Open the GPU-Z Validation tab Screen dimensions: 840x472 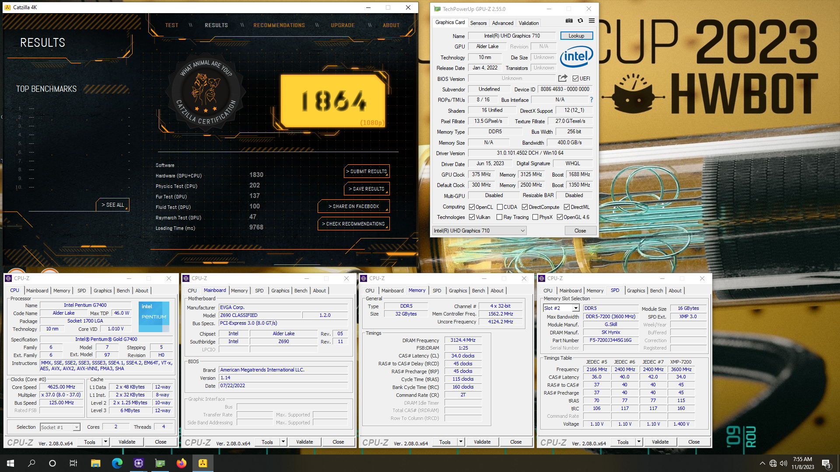coord(528,23)
